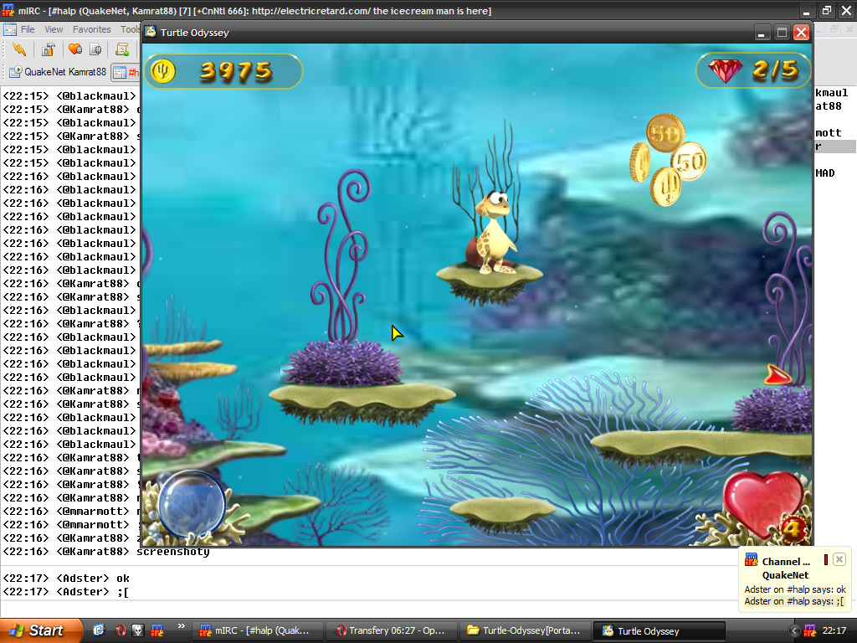
Task: Click the skull icon in Quick Launch
Action: point(139,630)
